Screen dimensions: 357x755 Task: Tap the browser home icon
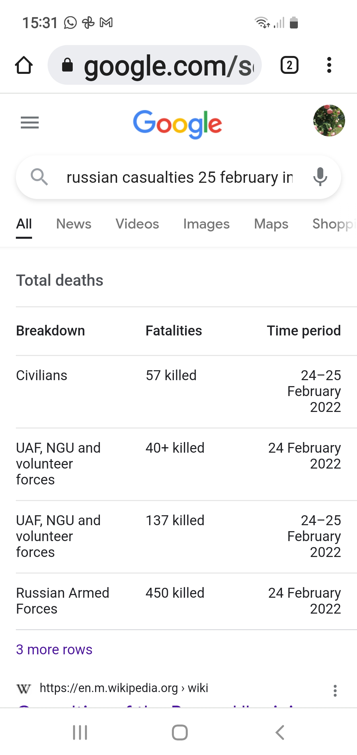[24, 65]
